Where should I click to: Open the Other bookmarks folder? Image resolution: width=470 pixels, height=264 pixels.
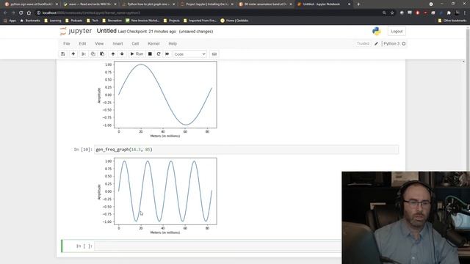tap(452, 21)
